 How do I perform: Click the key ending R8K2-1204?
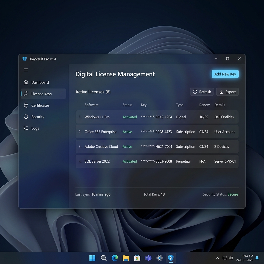coord(156,117)
